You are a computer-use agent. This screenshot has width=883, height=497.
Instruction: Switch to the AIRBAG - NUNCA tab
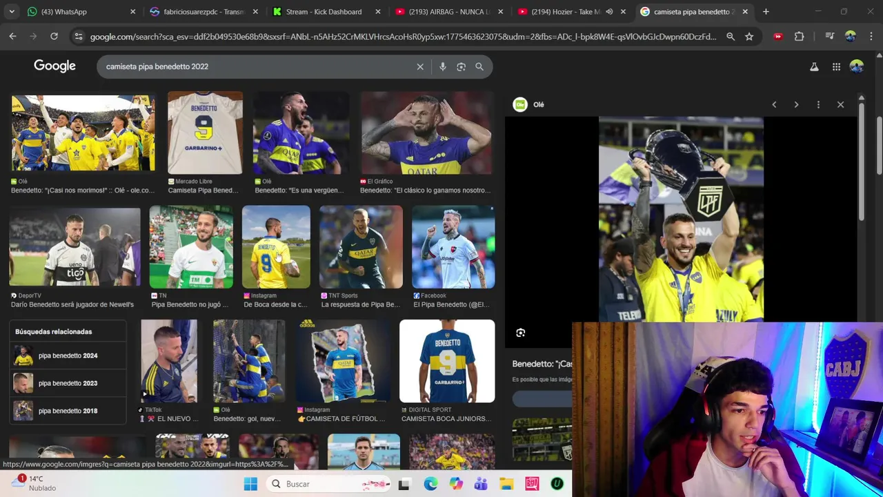pyautogui.click(x=448, y=12)
